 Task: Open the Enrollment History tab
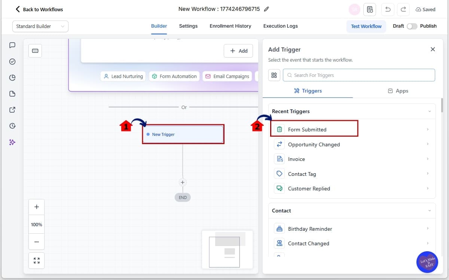point(230,26)
